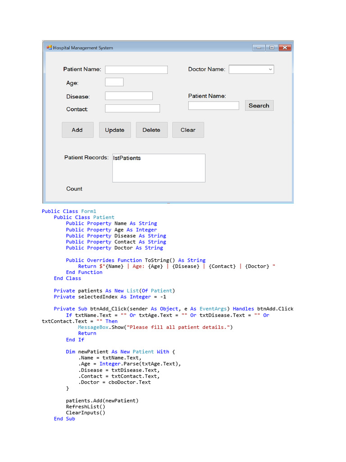346x462 pixels.
Task: Click the Search button
Action: pos(259,106)
